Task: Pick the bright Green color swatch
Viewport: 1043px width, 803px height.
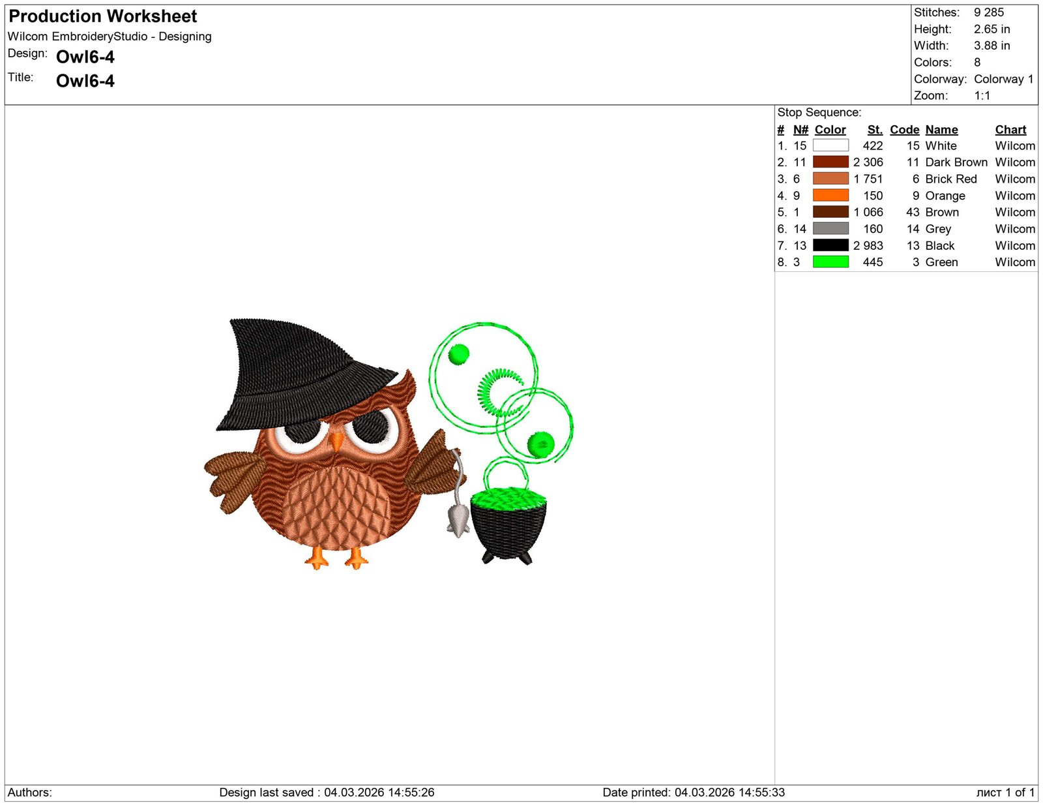Action: [x=830, y=262]
